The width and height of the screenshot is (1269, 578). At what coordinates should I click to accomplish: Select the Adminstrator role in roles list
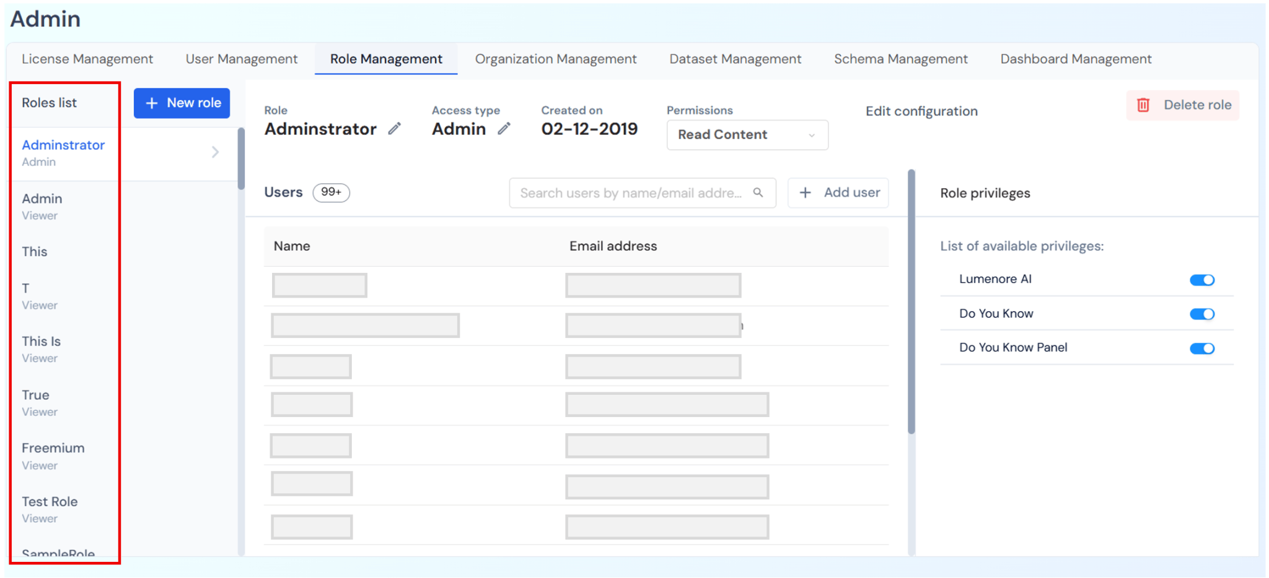(x=121, y=153)
